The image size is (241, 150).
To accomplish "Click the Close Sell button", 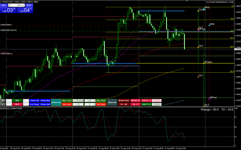I will pos(46,104).
